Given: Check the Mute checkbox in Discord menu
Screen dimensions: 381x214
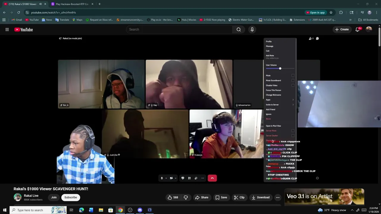Looking at the screenshot, I should click(293, 75).
